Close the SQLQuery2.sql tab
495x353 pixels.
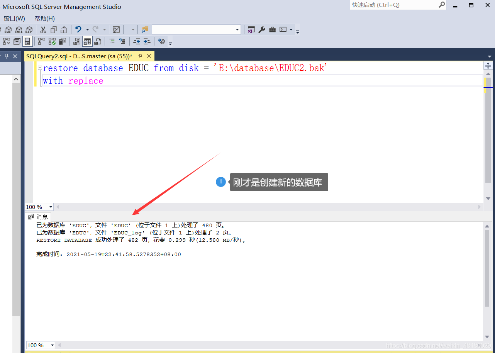tap(149, 56)
